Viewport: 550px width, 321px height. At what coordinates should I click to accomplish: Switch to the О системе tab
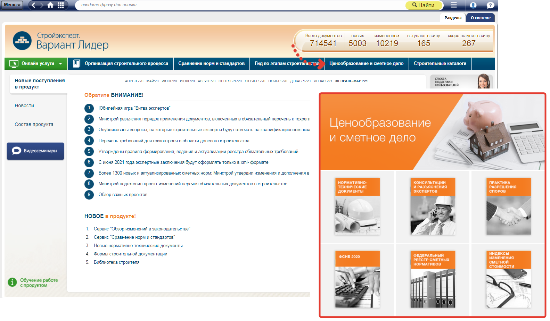[x=481, y=18]
